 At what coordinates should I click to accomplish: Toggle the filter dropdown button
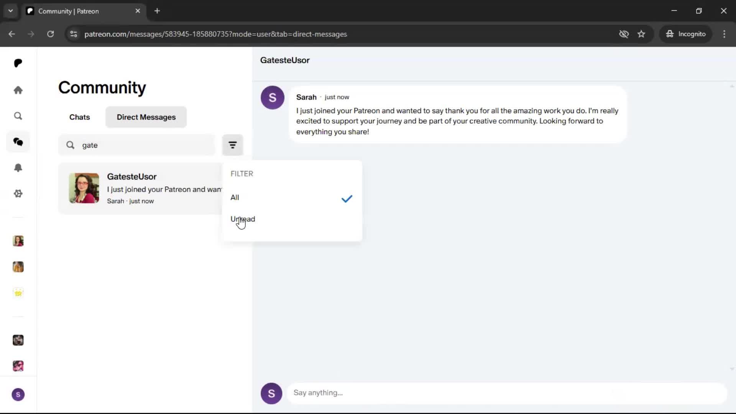232,145
